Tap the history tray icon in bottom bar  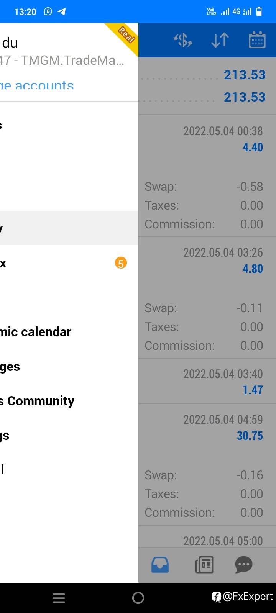click(160, 565)
